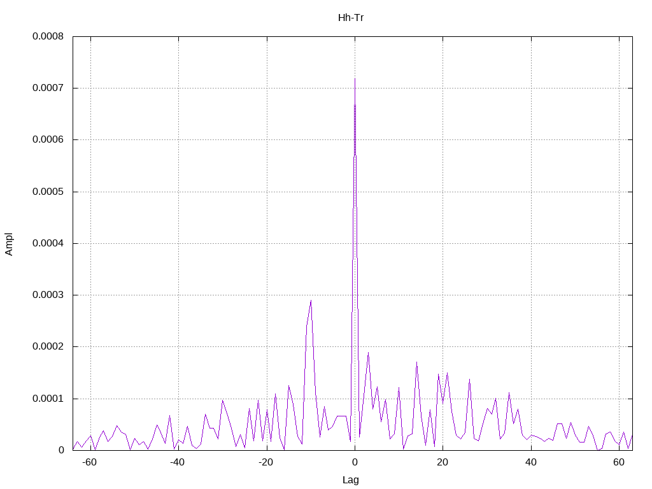
Task: Click the x-axis tick label -60
Action: point(89,462)
